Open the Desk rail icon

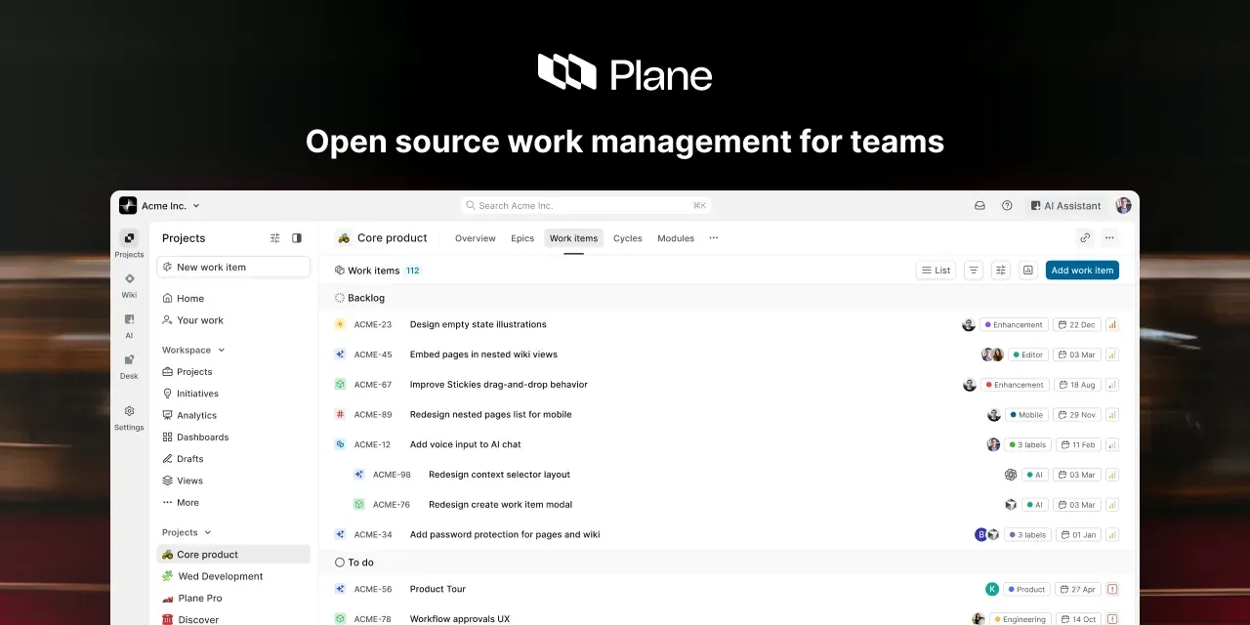click(129, 359)
